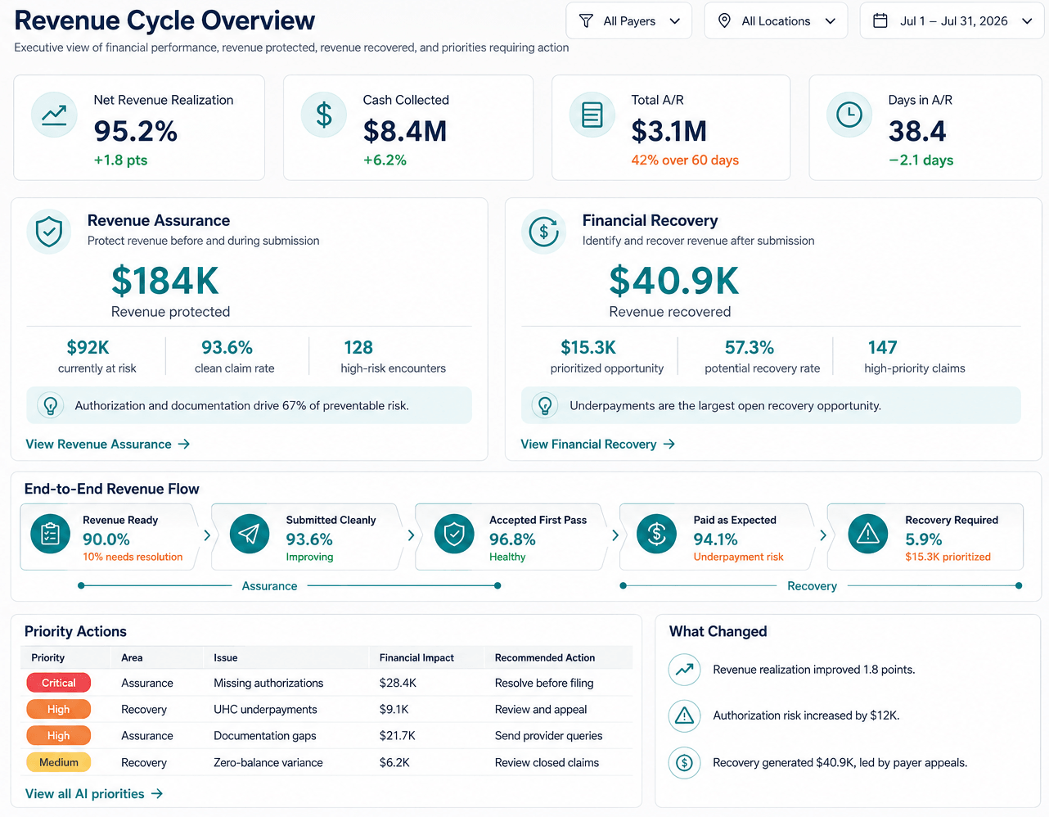
Task: Click the lightbulb icon beside the authorization insight
Action: tap(51, 405)
